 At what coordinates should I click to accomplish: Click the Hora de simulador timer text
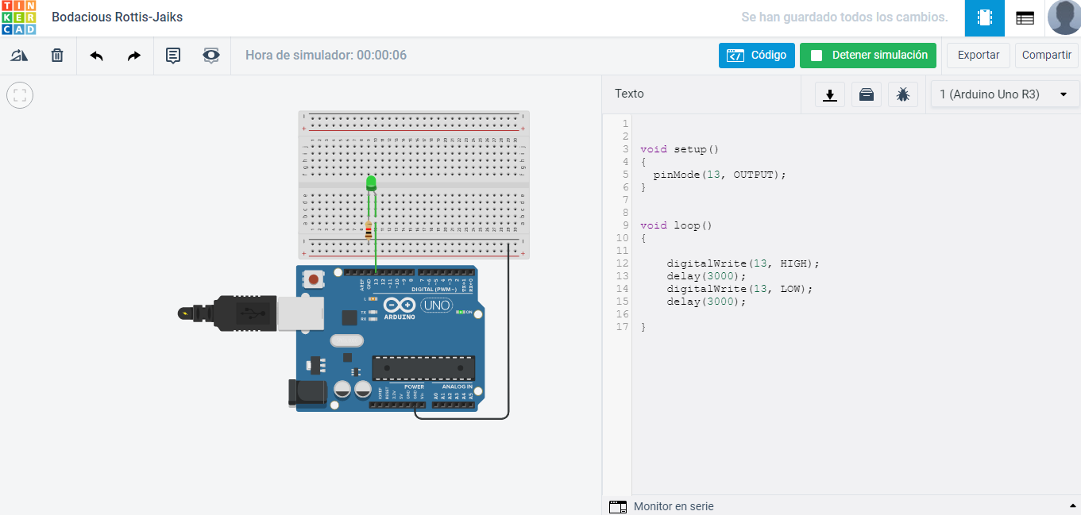(326, 56)
